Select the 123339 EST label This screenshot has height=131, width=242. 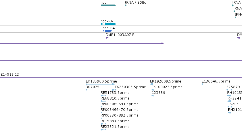click(x=158, y=93)
